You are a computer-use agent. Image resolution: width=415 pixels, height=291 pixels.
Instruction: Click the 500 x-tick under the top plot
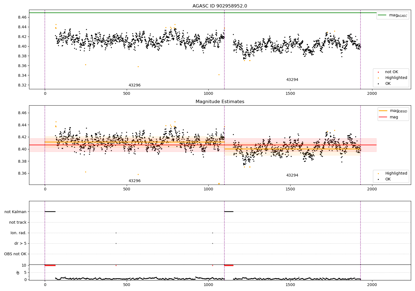[x=126, y=94]
